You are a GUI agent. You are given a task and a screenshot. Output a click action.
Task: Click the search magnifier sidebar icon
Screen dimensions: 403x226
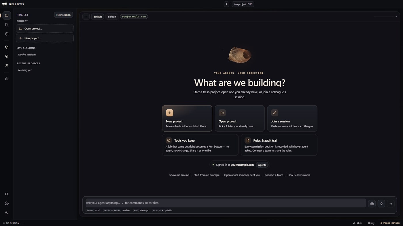(7, 194)
